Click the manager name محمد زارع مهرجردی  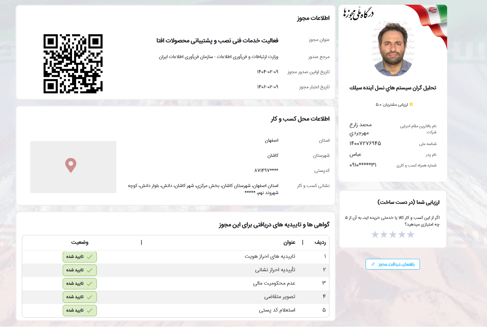(x=361, y=129)
